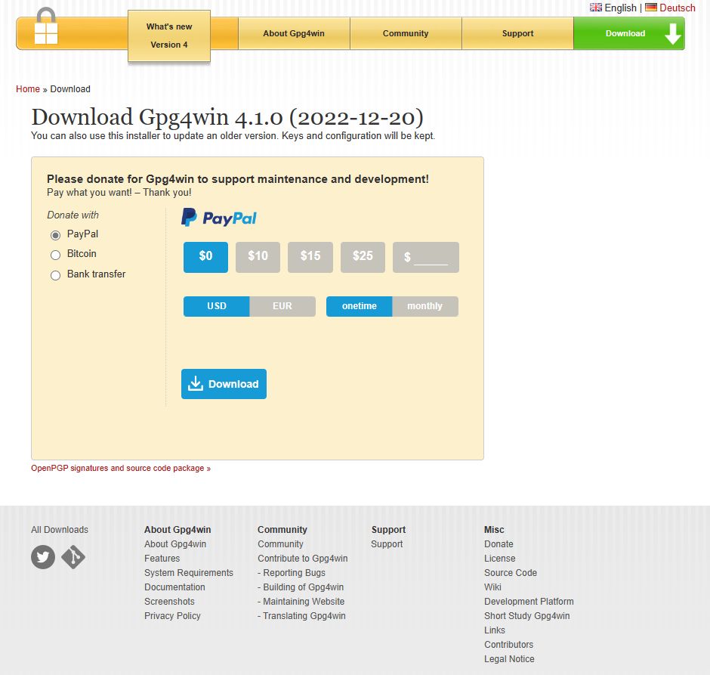Open Donate footer link
This screenshot has width=710, height=675.
point(499,544)
